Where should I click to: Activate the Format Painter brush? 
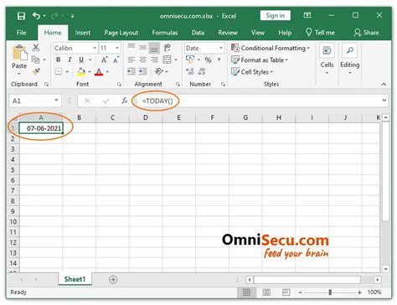[36, 72]
